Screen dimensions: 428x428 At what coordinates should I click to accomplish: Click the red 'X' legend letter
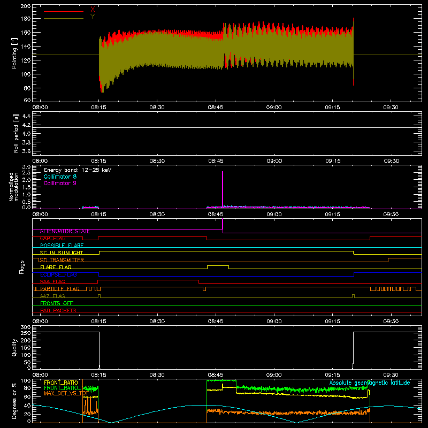coord(93,10)
